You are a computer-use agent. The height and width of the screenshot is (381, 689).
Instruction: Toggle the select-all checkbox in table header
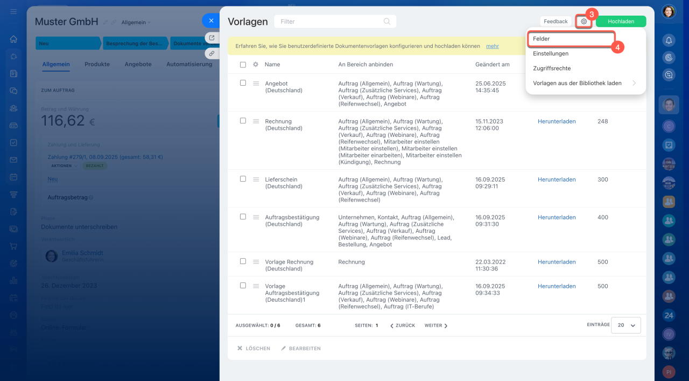tap(243, 65)
